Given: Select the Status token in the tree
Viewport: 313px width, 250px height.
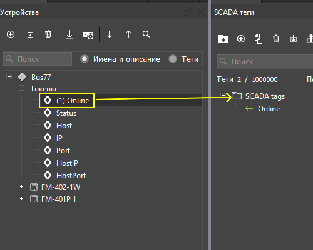Looking at the screenshot, I should tap(66, 113).
